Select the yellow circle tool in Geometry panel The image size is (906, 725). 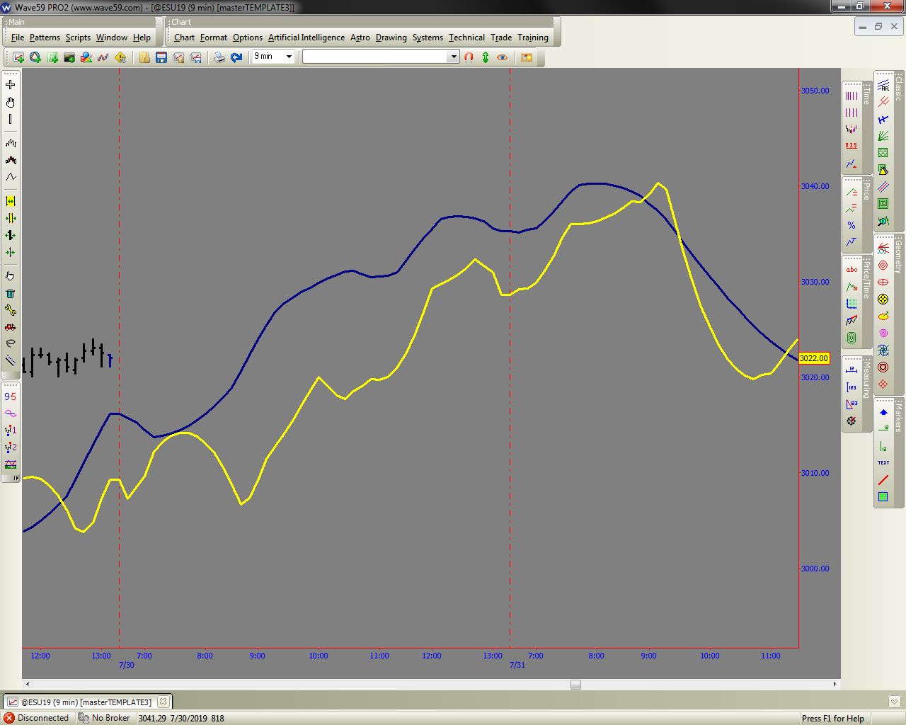883,299
